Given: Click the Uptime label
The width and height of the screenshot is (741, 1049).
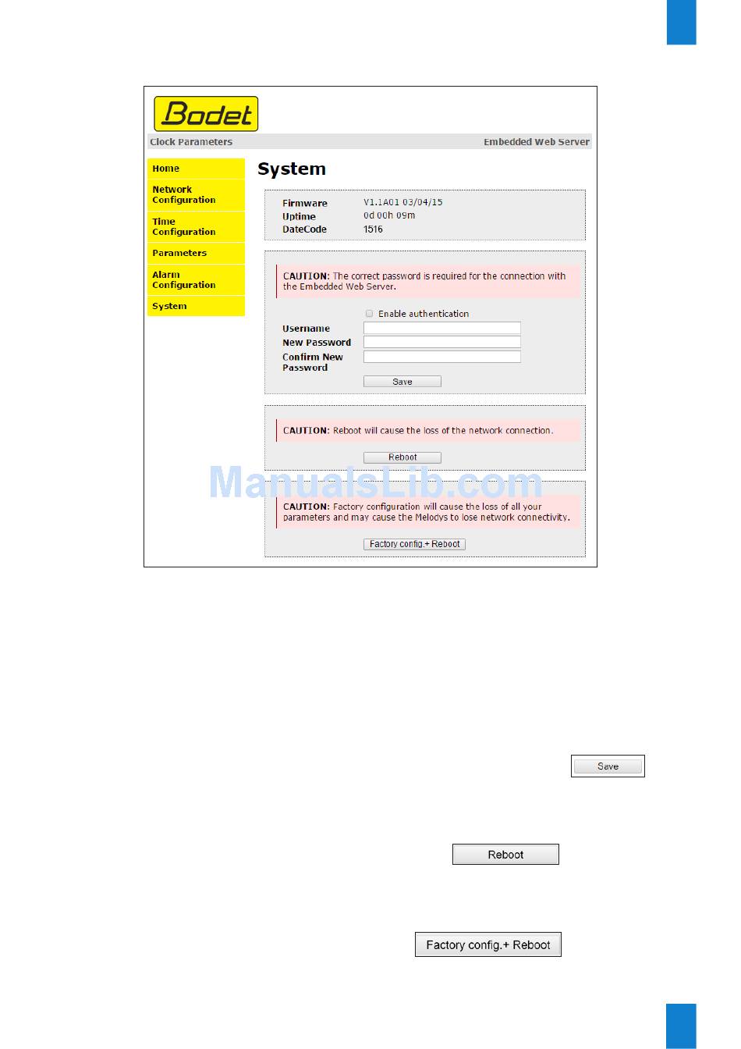Looking at the screenshot, I should coord(299,216).
